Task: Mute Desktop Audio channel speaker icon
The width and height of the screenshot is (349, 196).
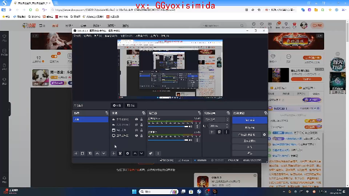Action: tap(191, 140)
